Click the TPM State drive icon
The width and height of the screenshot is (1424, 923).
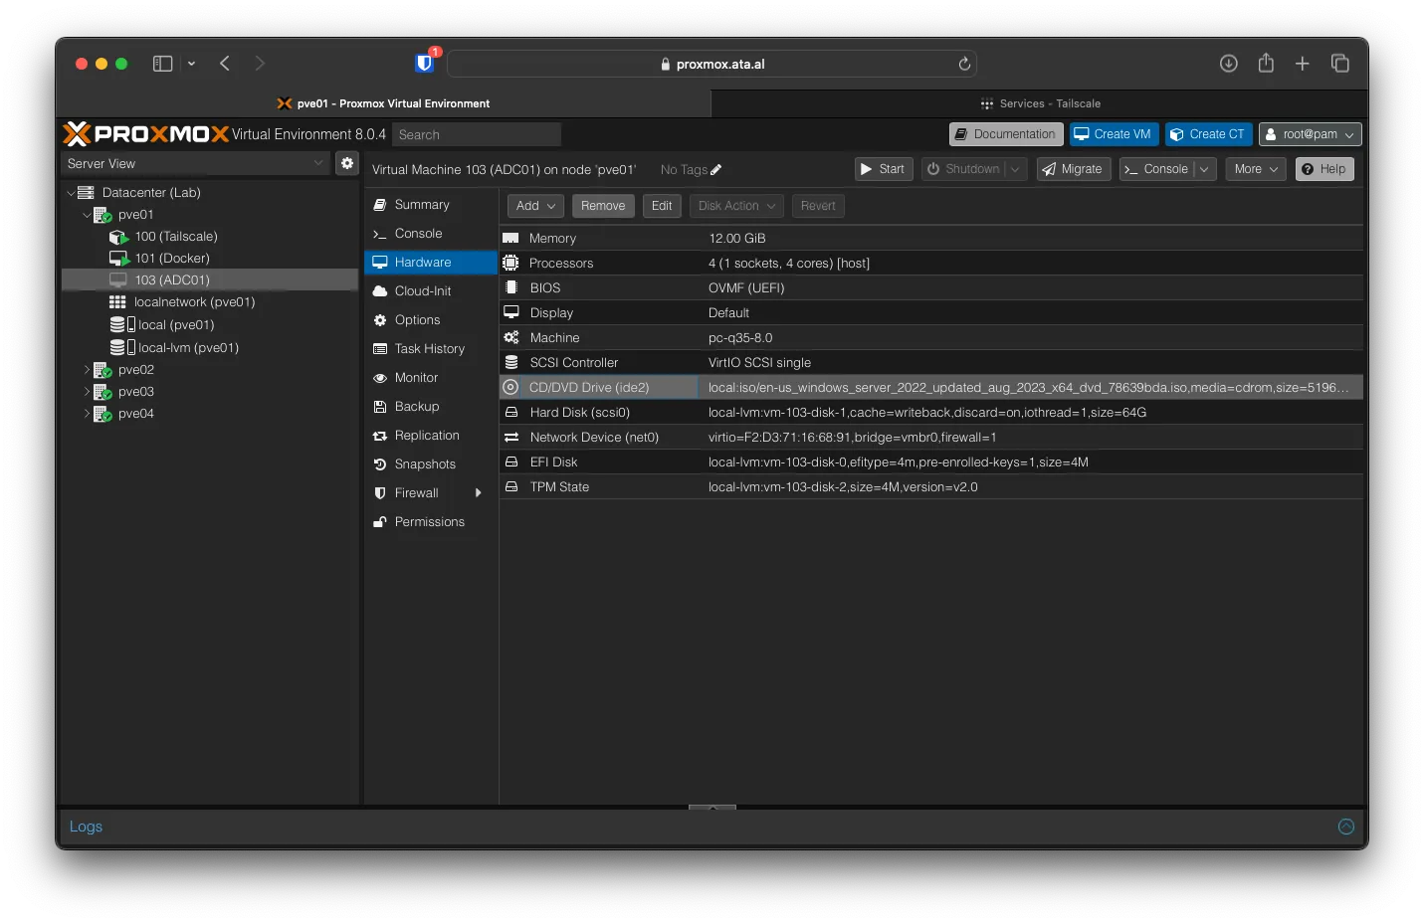tap(511, 487)
